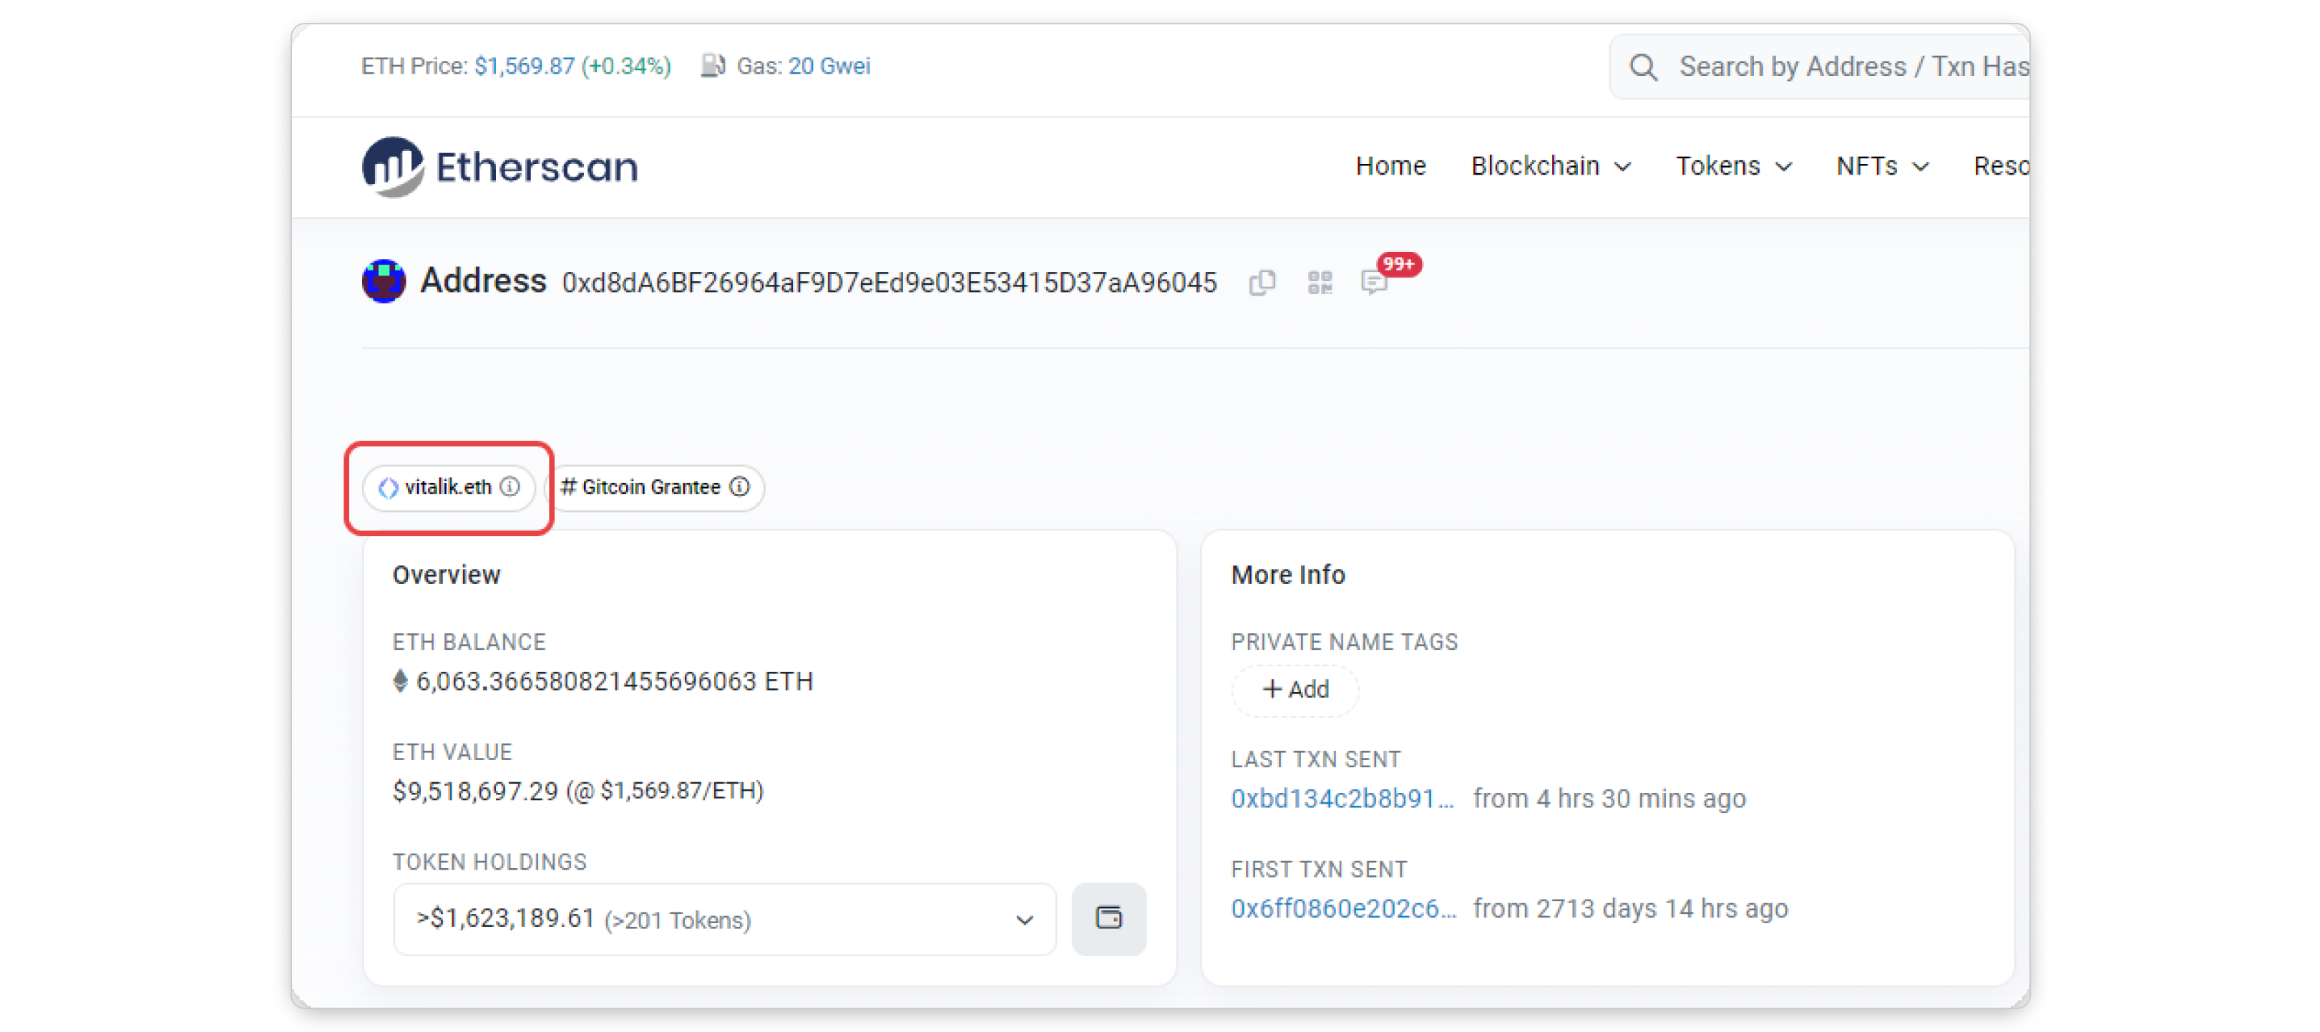The width and height of the screenshot is (2320, 1032).
Task: Expand the Tokens menu
Action: pos(1732,167)
